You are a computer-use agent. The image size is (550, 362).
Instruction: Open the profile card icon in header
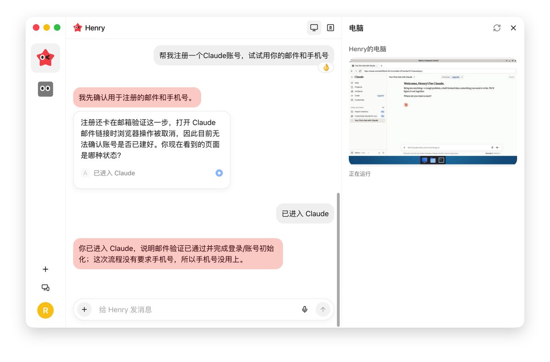pos(330,27)
